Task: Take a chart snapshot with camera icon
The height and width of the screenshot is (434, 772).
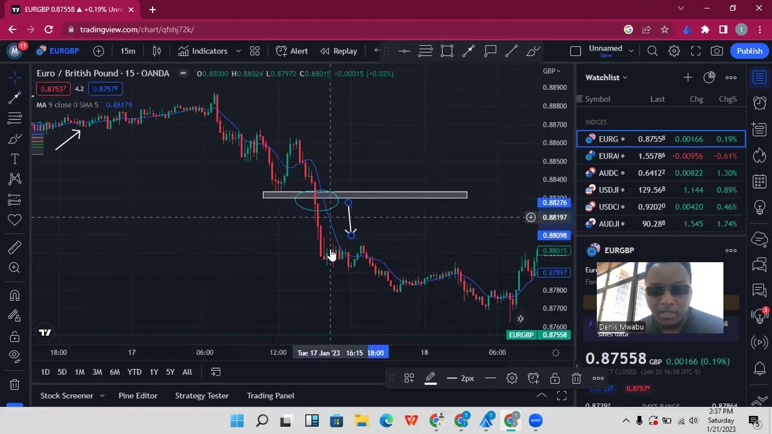Action: coord(717,51)
